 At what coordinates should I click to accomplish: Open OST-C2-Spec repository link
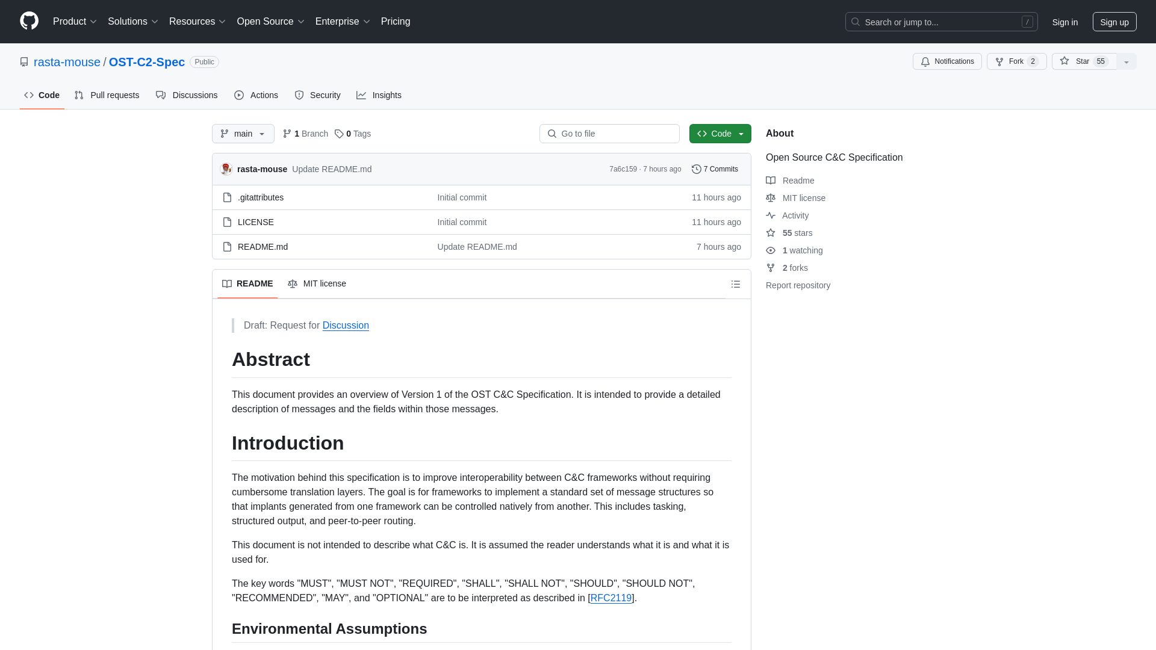(147, 62)
